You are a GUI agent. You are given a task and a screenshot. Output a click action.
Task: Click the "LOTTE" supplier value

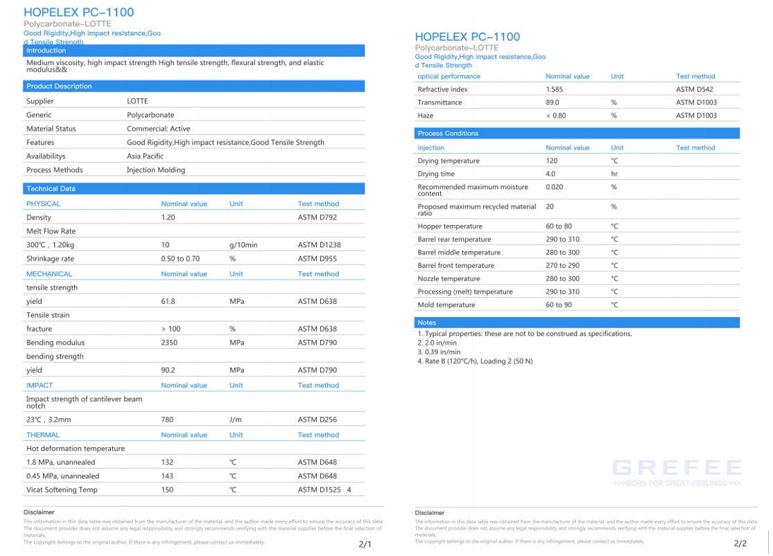click(137, 101)
